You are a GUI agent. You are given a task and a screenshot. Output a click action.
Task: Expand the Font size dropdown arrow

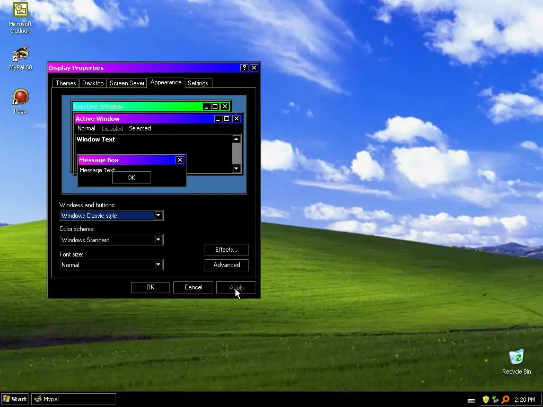click(x=158, y=264)
